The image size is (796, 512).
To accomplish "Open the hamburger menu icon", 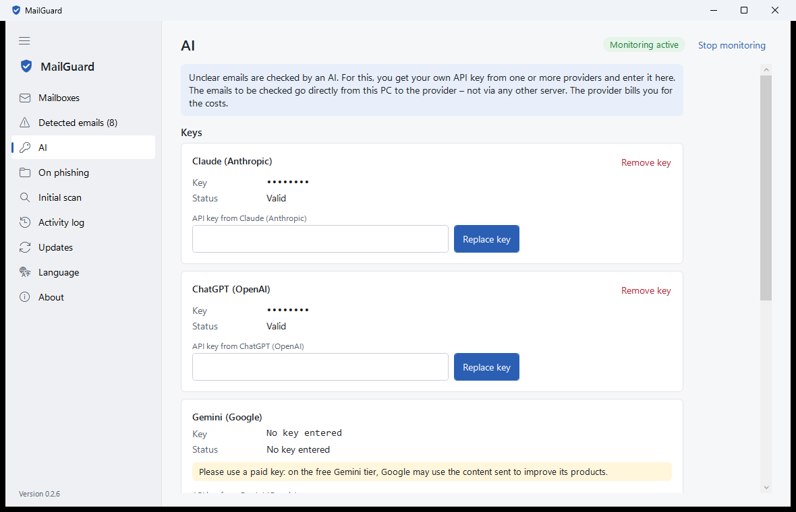I will pyautogui.click(x=24, y=40).
